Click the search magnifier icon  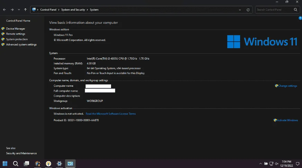coord(295,10)
